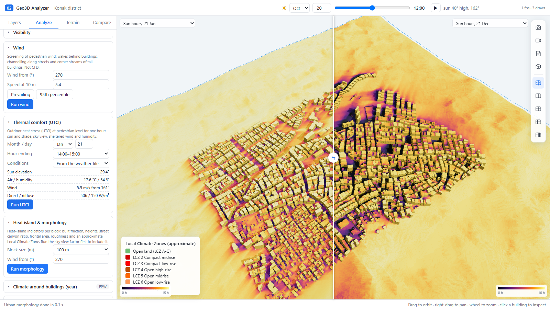Click the 02 app logo badge
Image resolution: width=550 pixels, height=309 pixels.
click(9, 8)
